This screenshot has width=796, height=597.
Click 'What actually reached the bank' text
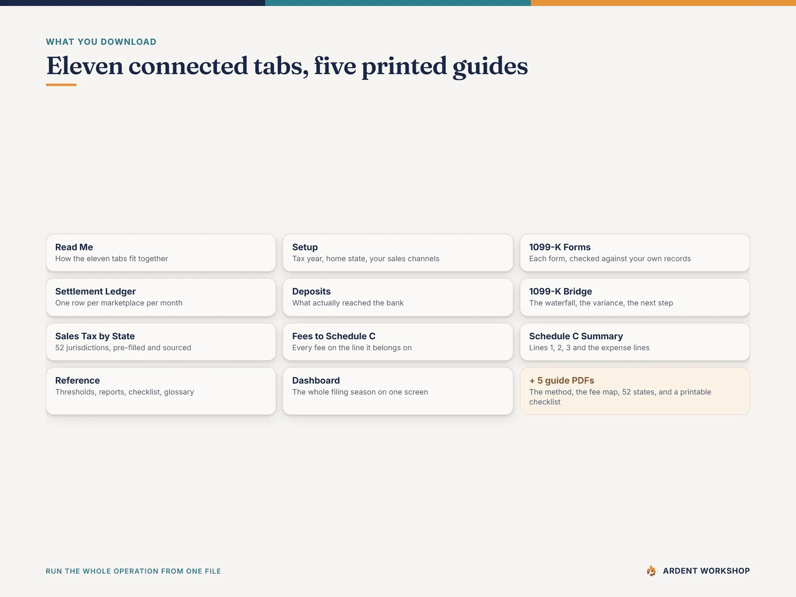[348, 303]
